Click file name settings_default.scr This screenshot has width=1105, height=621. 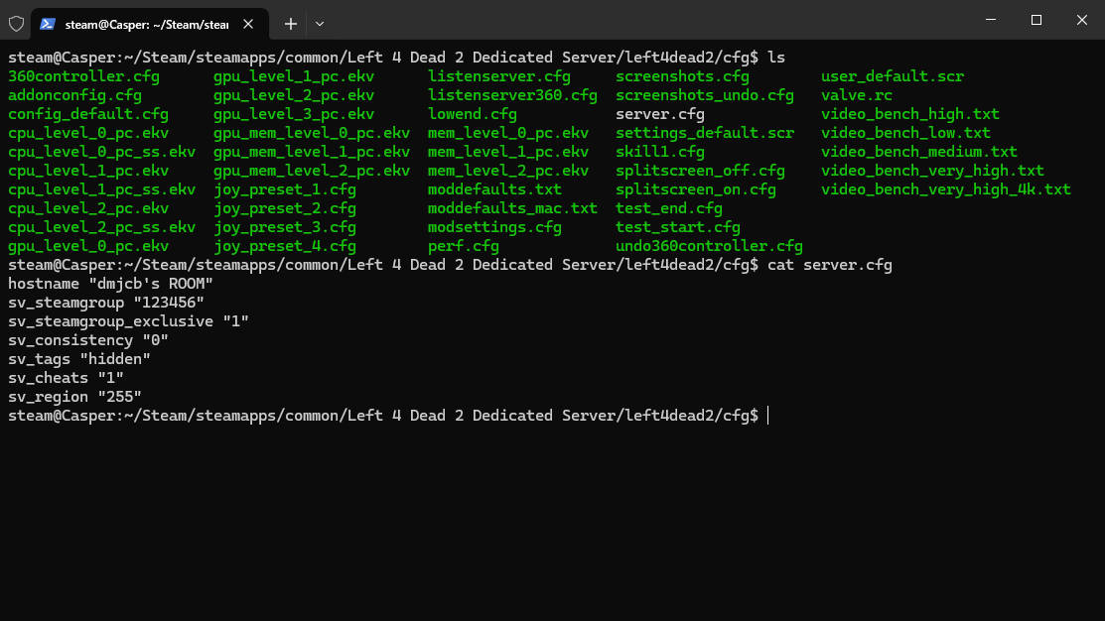(705, 133)
